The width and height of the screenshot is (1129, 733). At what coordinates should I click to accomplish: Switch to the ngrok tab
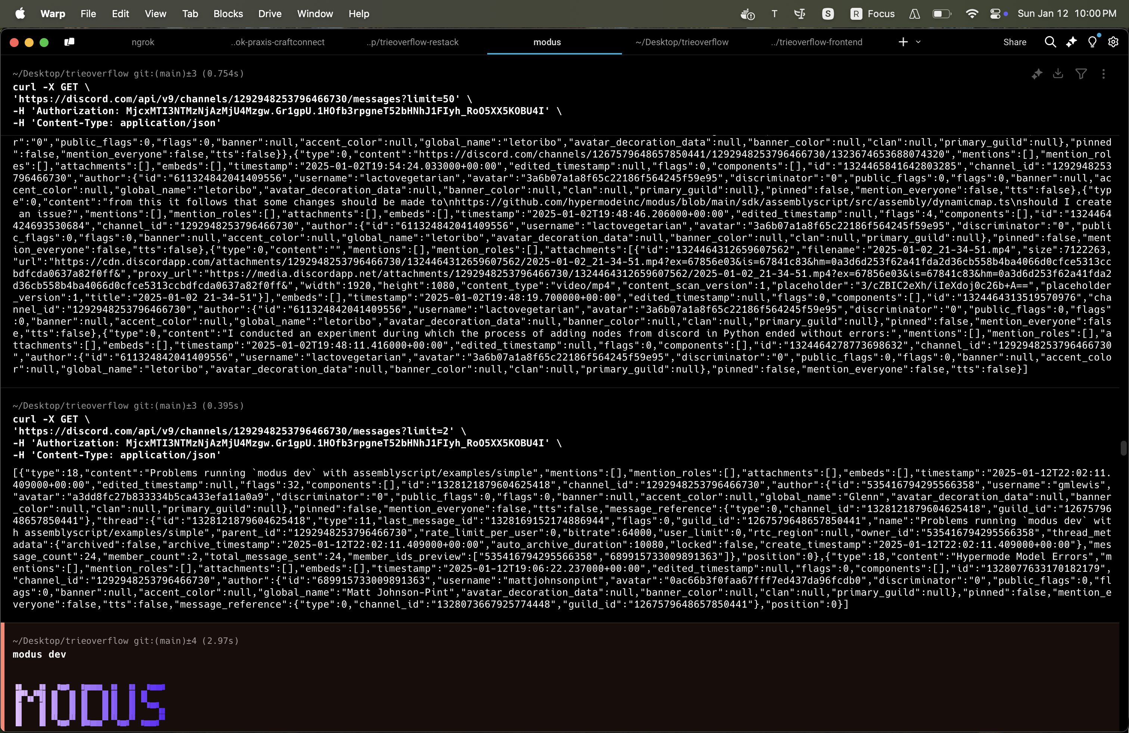[143, 42]
